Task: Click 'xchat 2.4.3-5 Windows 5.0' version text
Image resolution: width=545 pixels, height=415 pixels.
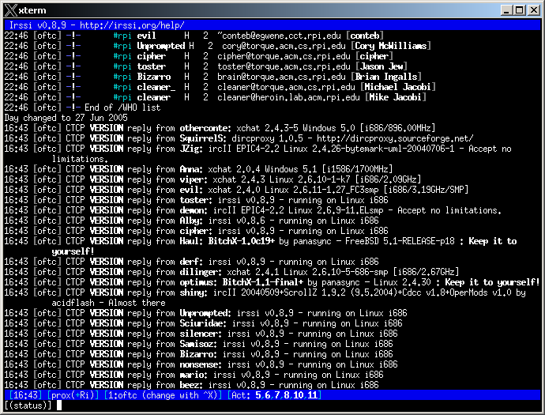Action: tap(295, 128)
